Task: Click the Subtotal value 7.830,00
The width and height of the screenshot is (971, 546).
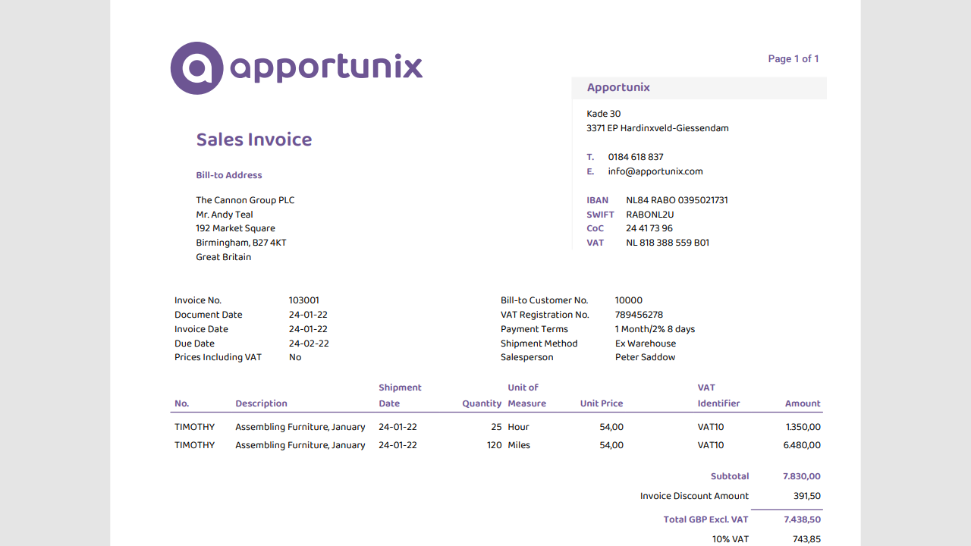Action: pos(802,476)
